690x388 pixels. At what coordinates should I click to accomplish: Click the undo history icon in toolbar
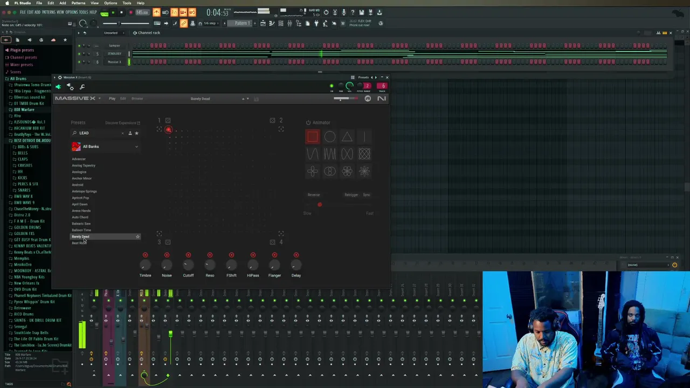pyautogui.click(x=326, y=12)
